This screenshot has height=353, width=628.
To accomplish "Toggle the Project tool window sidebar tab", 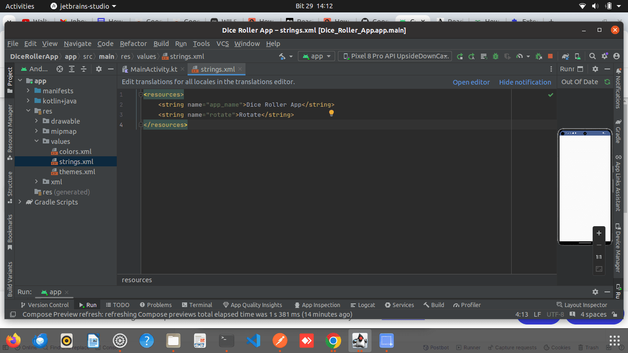I will coord(10,80).
